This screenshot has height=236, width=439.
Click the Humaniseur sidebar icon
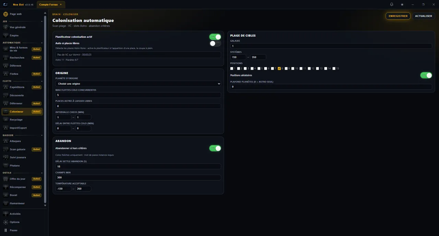(5, 203)
